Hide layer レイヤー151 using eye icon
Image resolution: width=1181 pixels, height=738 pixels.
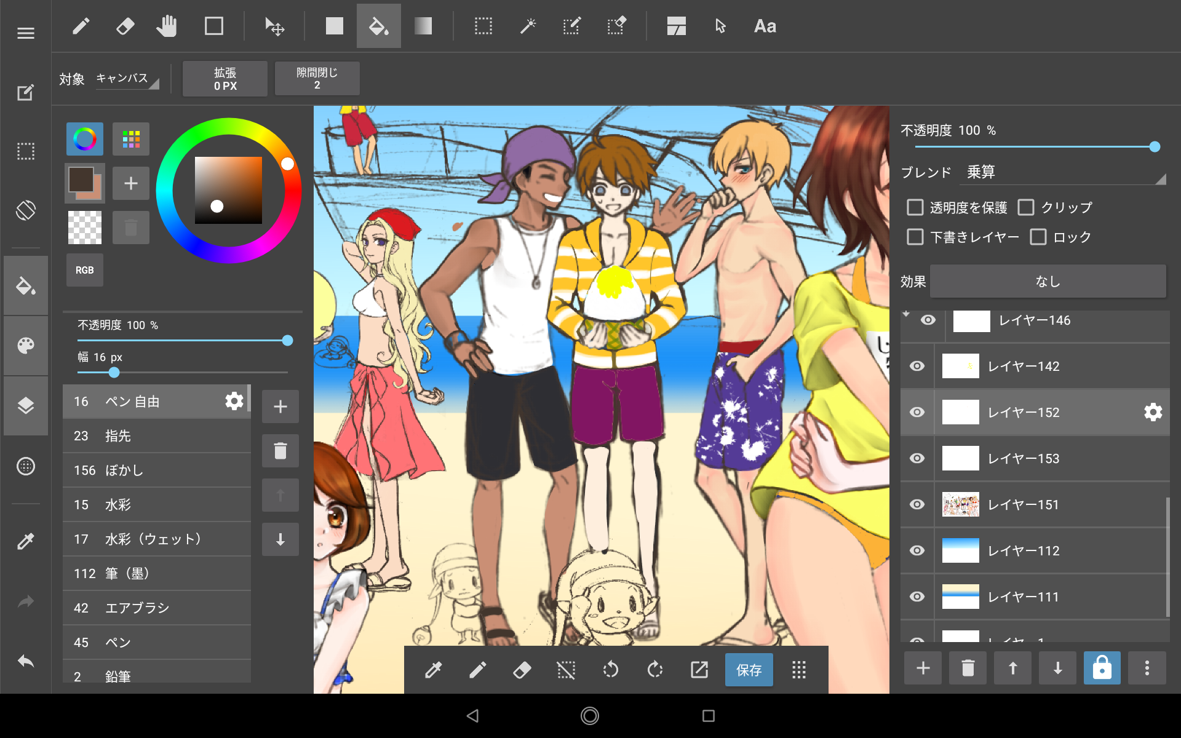917,504
